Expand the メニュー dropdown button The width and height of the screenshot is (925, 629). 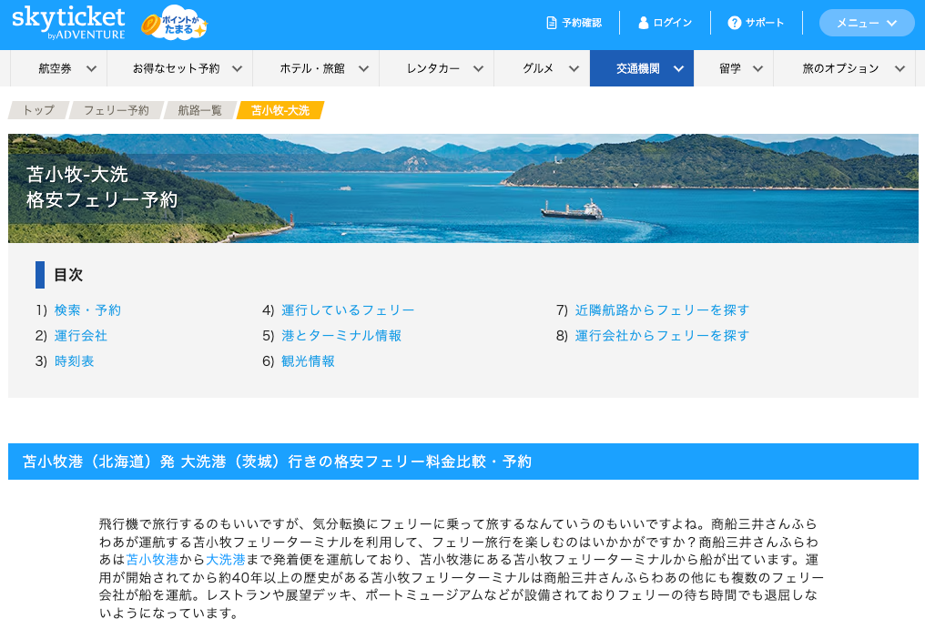tap(866, 23)
